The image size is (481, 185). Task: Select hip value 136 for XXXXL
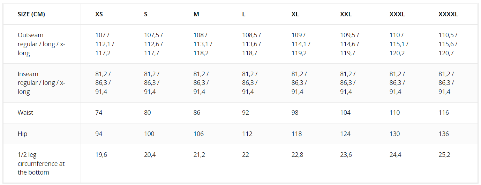tap(444, 134)
